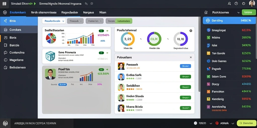Expand the Puch Koumes panel chevron
Viewport: 257px width, 128px height.
pos(238,12)
